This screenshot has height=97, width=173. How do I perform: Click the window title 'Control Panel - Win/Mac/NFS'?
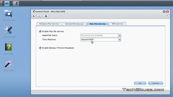(x=50, y=12)
